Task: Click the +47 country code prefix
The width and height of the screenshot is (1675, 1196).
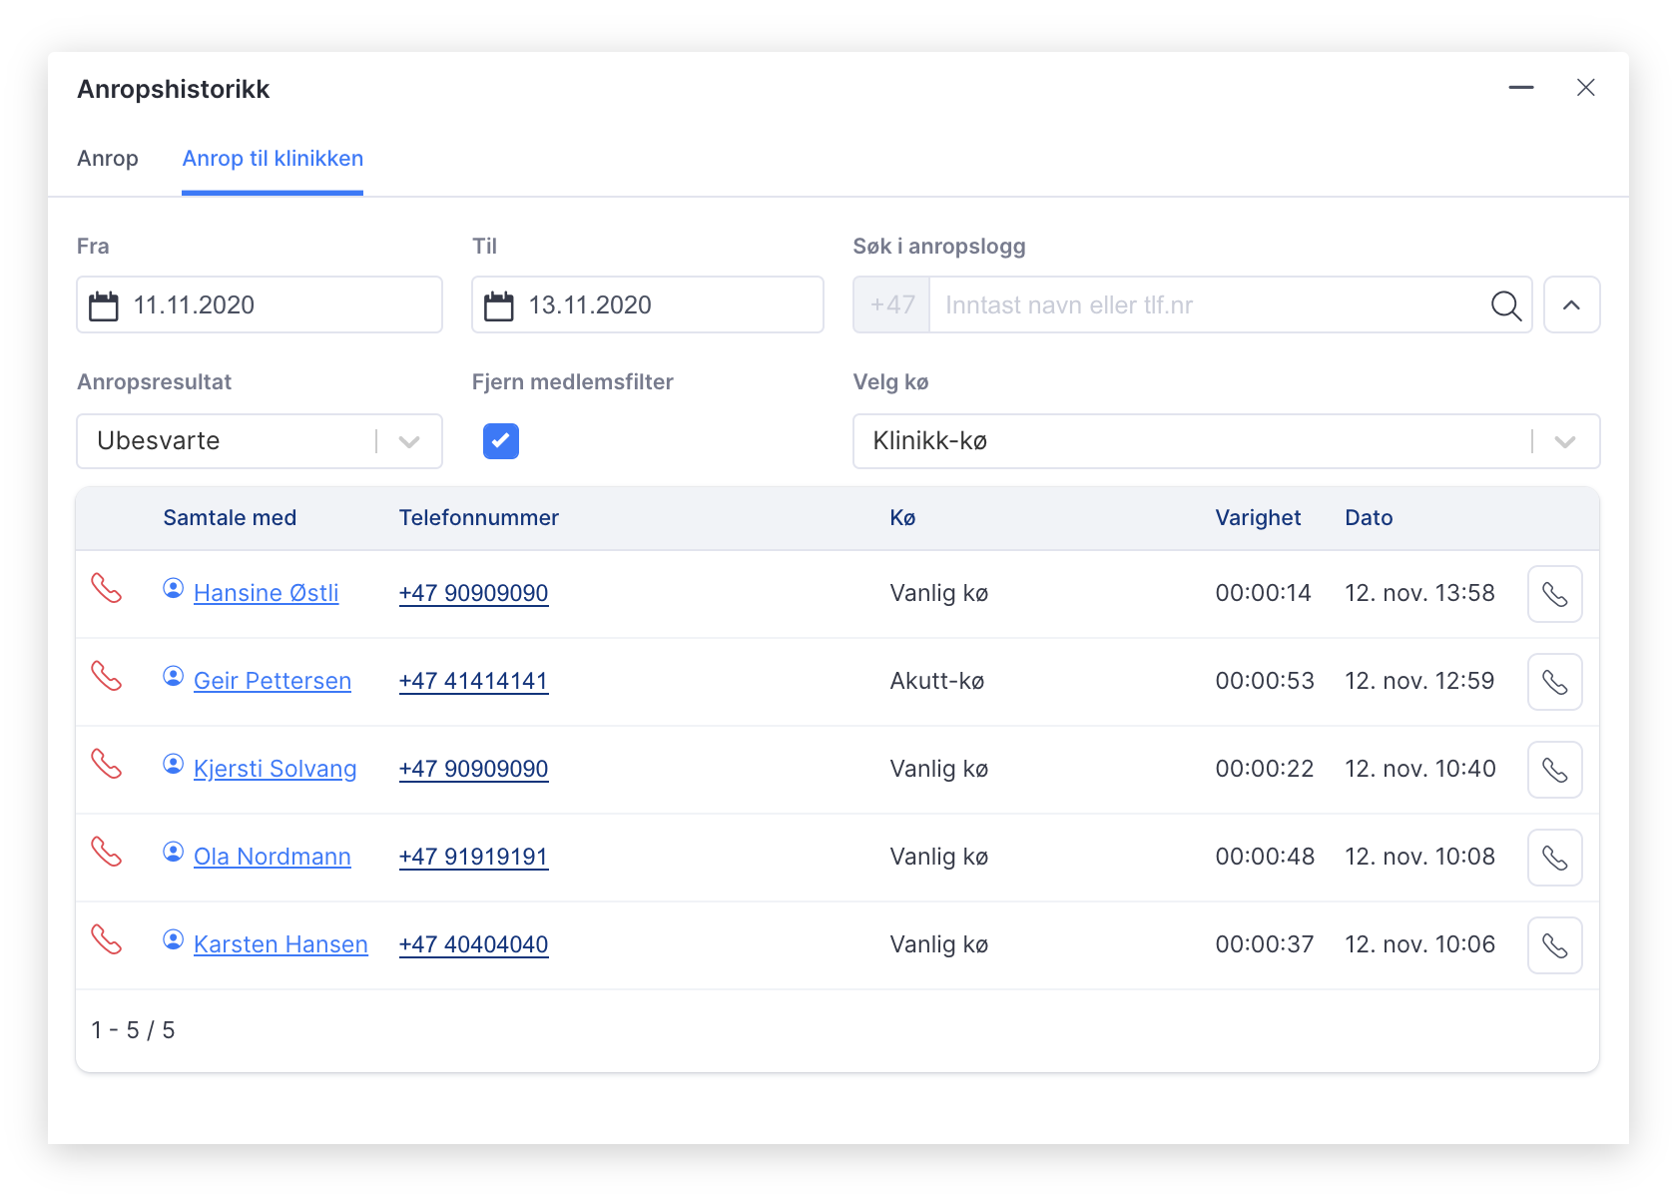Action: 891,304
